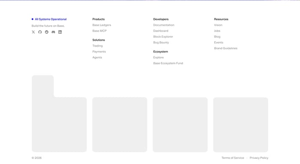The width and height of the screenshot is (300, 164).
Task: Open the Terms of Service link
Action: point(233,158)
